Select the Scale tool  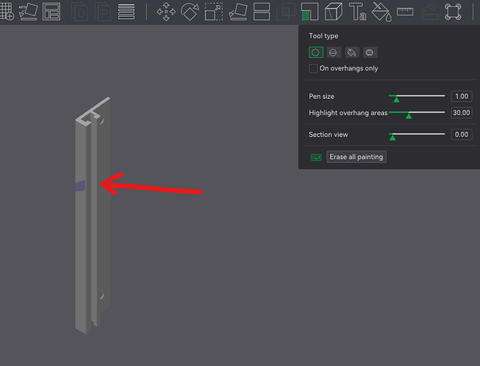214,12
